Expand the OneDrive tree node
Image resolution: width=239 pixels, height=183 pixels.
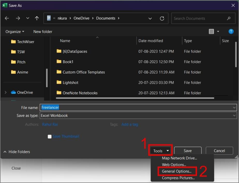tap(6, 92)
